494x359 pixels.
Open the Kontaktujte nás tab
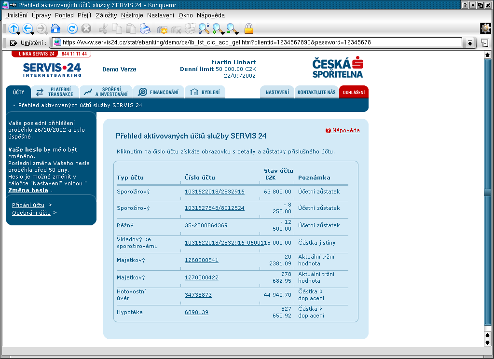tap(316, 92)
